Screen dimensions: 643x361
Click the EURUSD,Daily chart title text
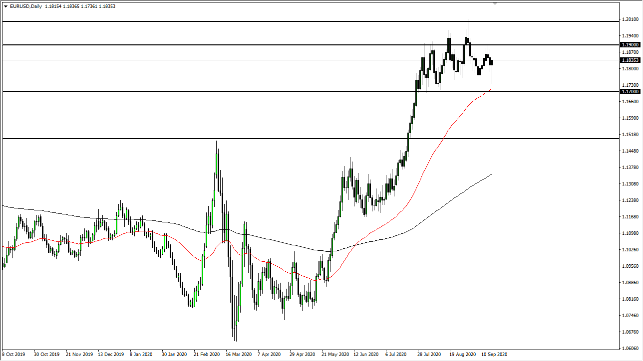(x=26, y=6)
